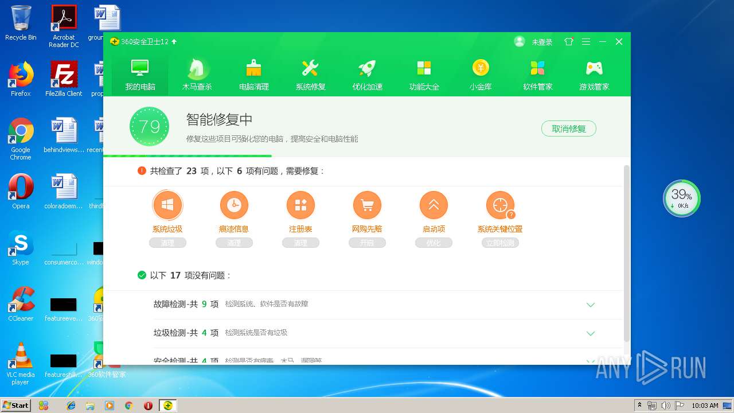Open 功能大全 tab

(x=424, y=75)
